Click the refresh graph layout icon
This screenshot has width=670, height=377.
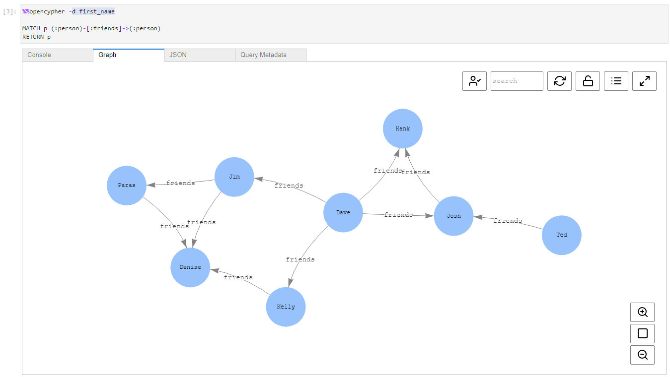click(x=559, y=81)
